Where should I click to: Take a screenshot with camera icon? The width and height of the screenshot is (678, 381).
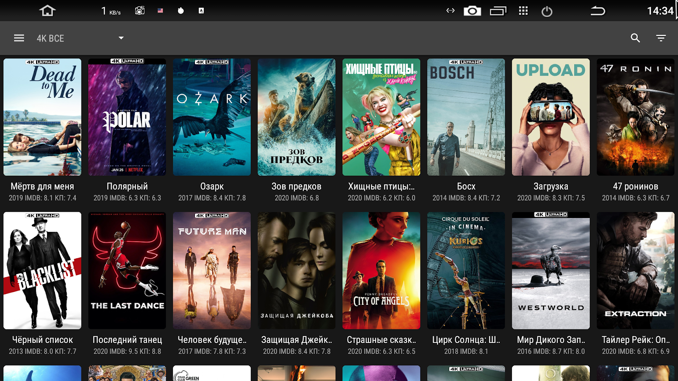472,11
